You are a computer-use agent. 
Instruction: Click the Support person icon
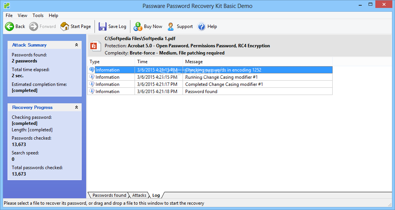pyautogui.click(x=171, y=26)
